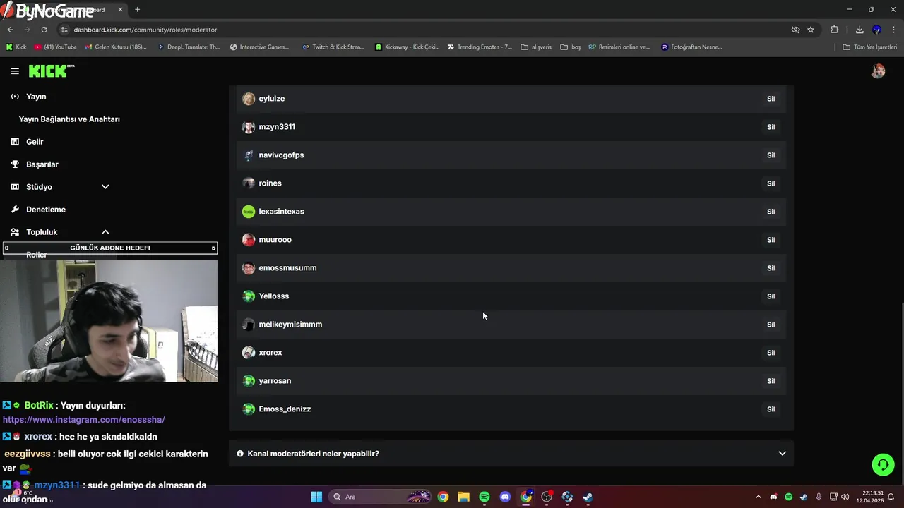904x508 pixels.
Task: Open the Kick bookmark
Action: click(x=16, y=47)
